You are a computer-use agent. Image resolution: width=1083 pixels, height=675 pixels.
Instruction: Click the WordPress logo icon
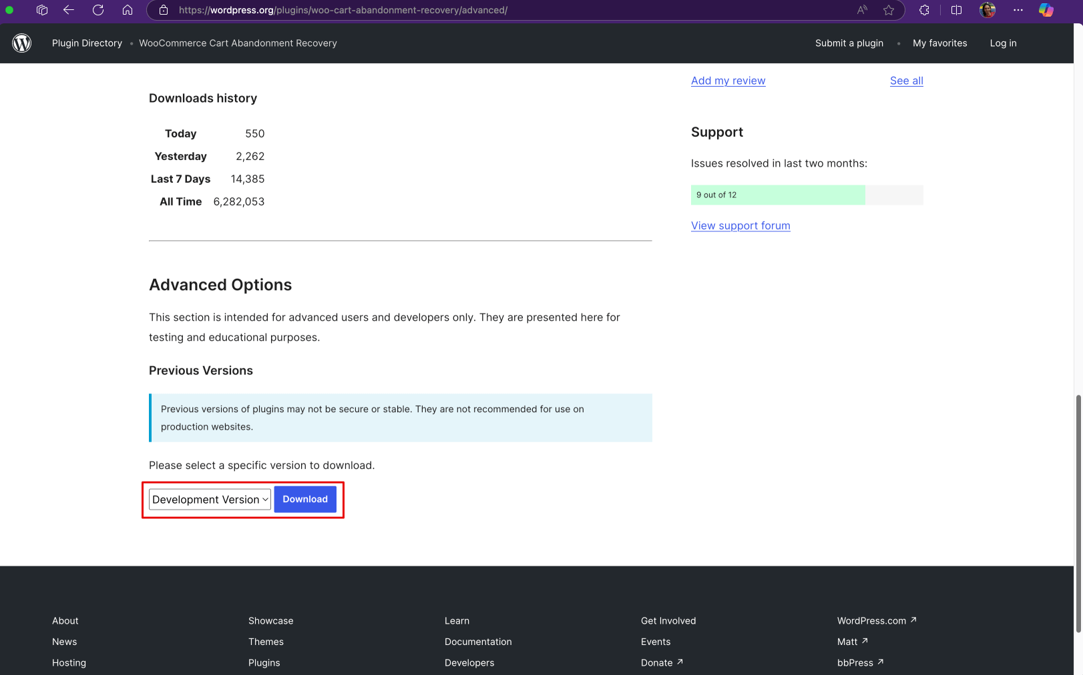tap(22, 43)
